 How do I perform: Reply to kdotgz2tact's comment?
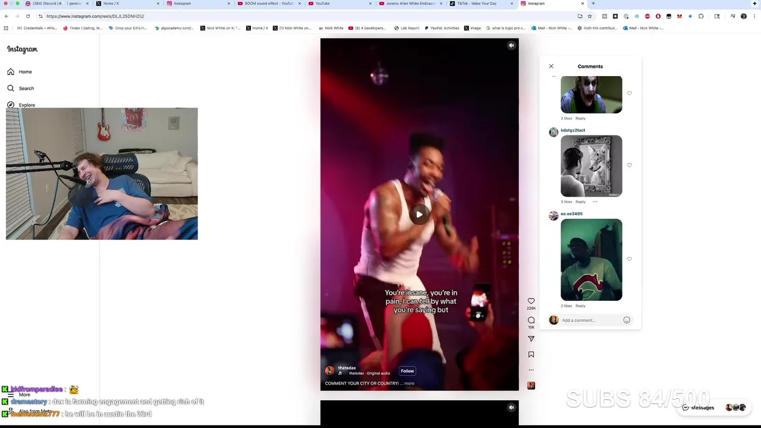(x=580, y=202)
